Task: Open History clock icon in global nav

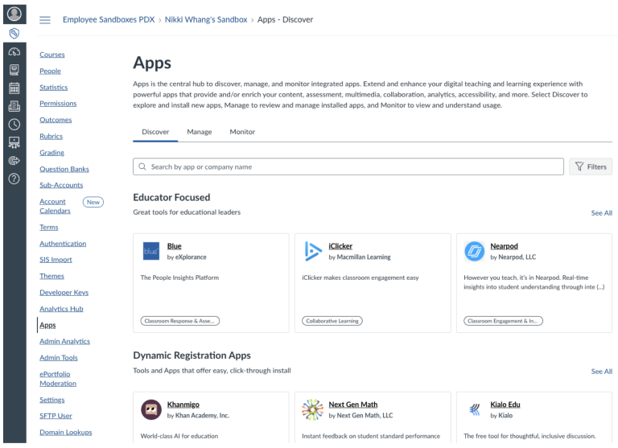Action: [14, 125]
